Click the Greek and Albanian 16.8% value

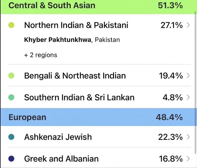[171, 159]
